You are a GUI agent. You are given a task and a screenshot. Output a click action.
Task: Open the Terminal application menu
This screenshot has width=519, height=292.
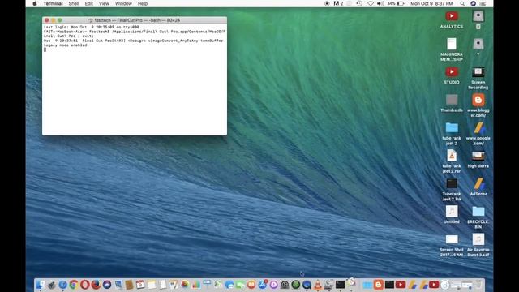[x=53, y=3]
